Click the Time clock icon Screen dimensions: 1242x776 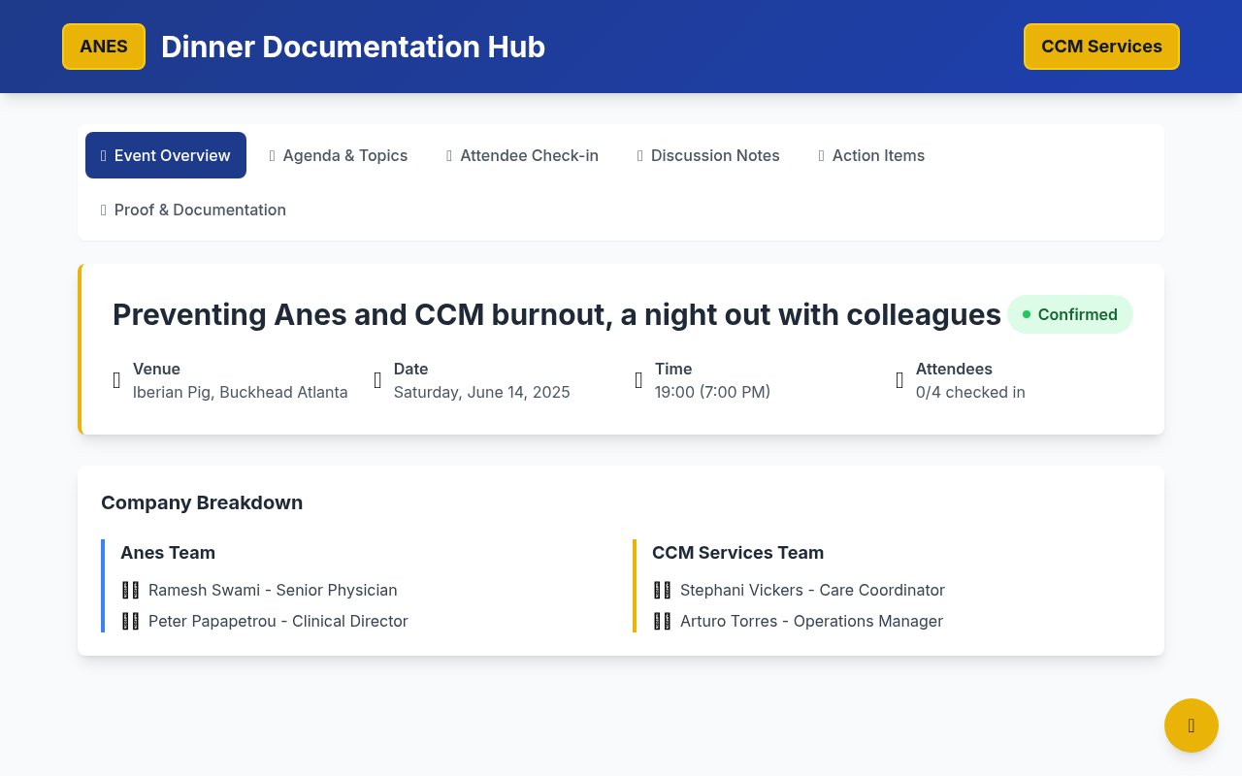[x=638, y=380]
